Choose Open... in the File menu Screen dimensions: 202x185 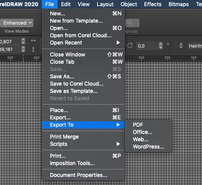83,28
